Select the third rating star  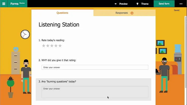pos(52,46)
